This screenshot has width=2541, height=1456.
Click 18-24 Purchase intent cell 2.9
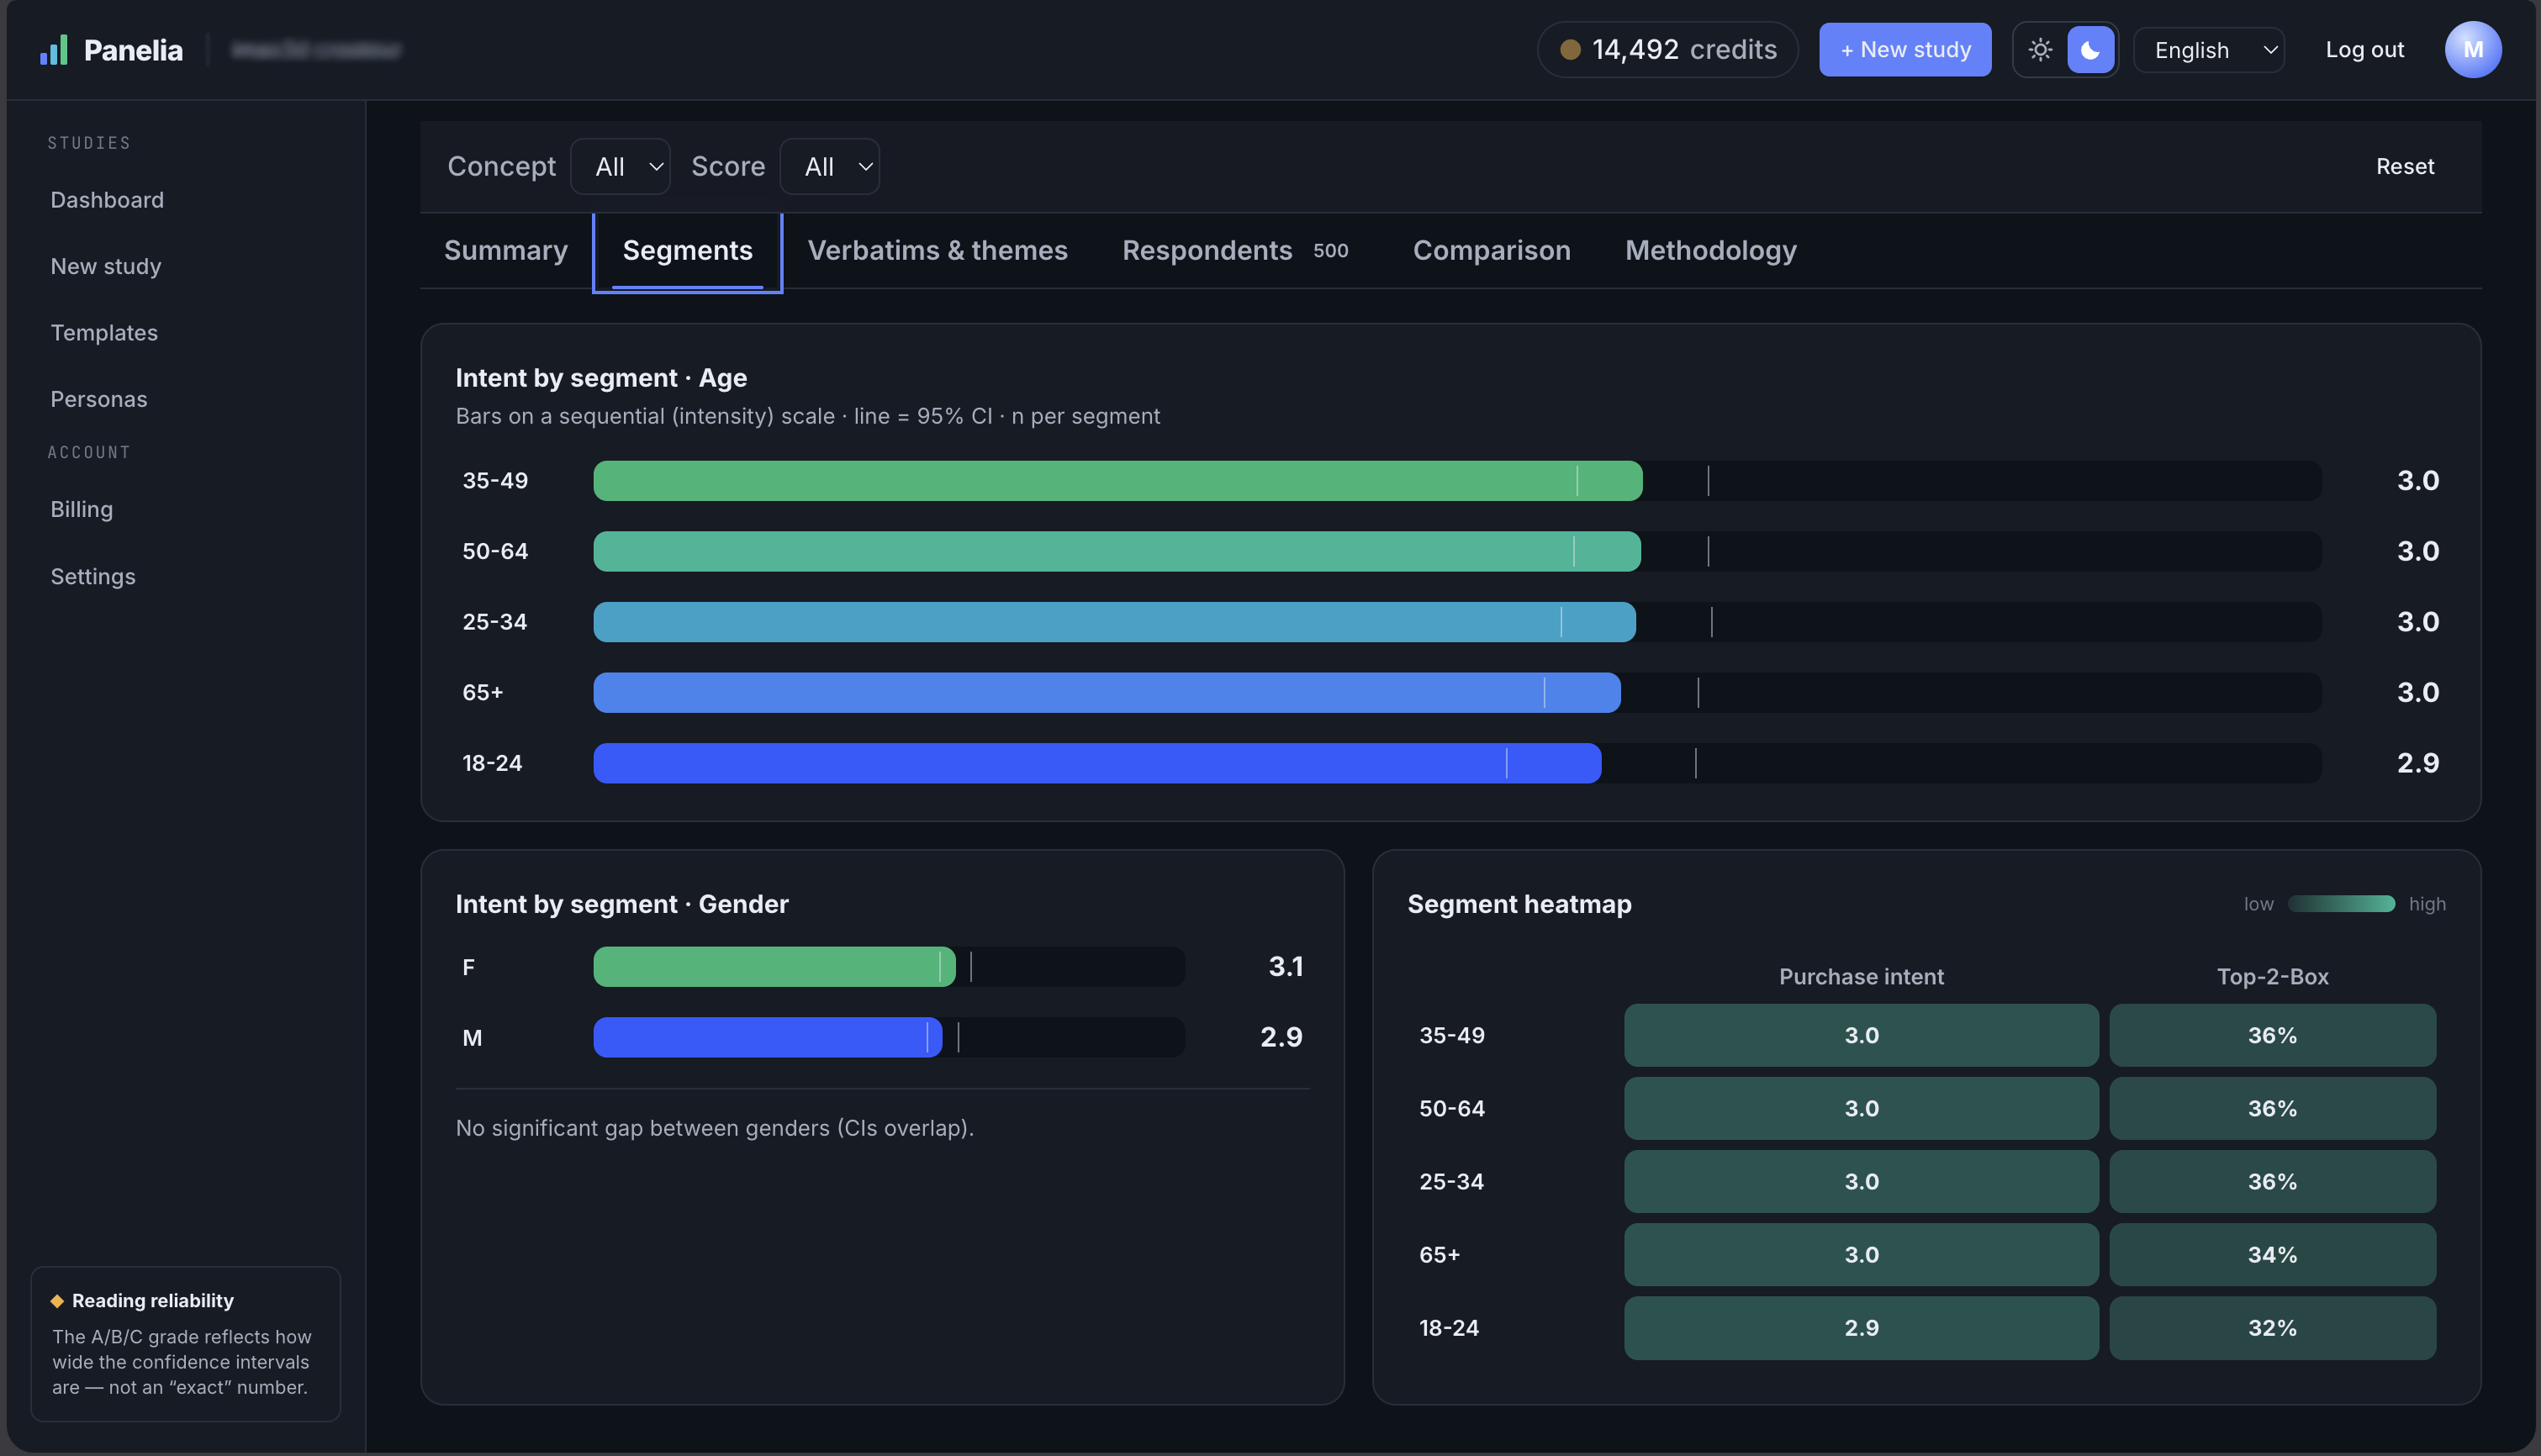point(1861,1328)
